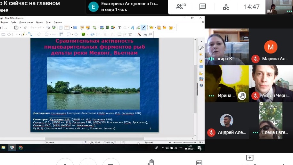Viewport: 293px width, 165px height.
Task: Open the Справка menu
Action: pyautogui.click(x=58, y=22)
